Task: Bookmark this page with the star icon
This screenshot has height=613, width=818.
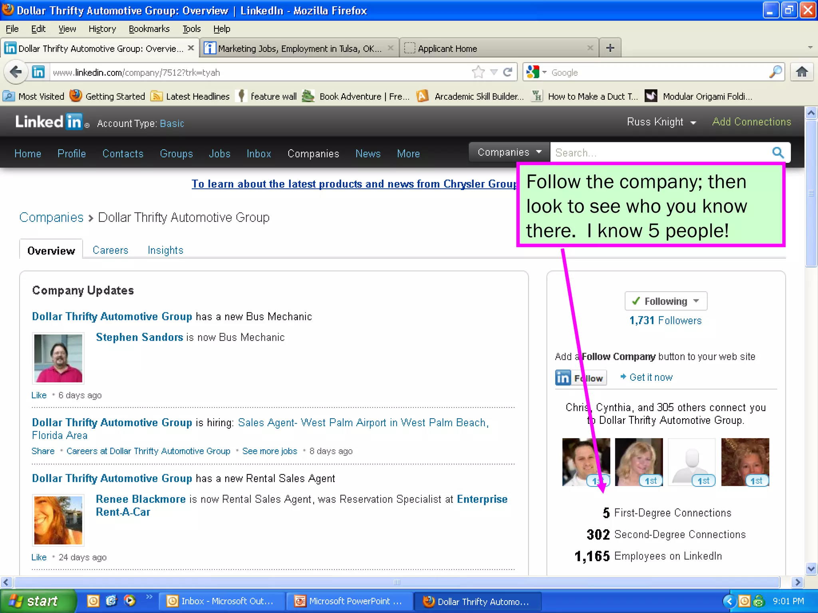Action: 478,72
